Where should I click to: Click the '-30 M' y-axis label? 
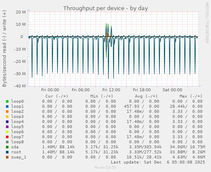(20, 74)
